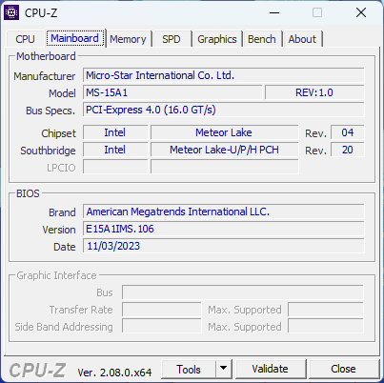Click the CPU-Z window title text
This screenshot has height=383, width=384.
click(x=41, y=13)
